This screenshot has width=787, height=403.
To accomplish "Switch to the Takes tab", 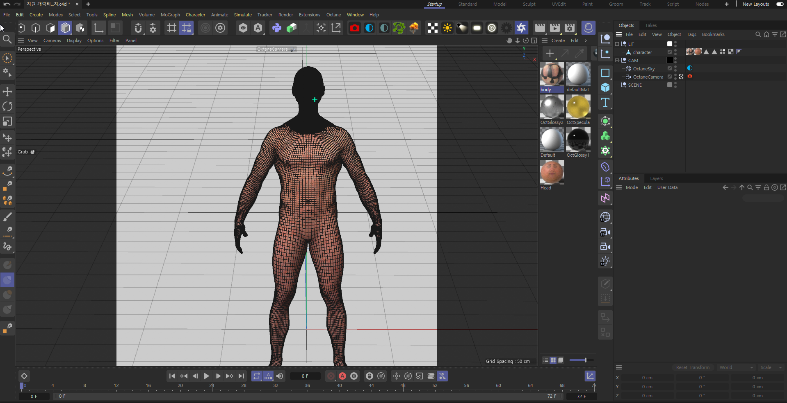I will (651, 25).
